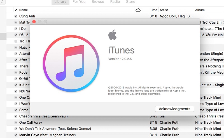Close the About iTunes dialog
This screenshot has height=138, width=224.
pyautogui.click(x=34, y=22)
